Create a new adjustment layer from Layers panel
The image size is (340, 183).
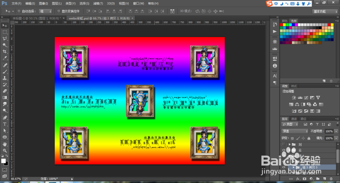pyautogui.click(x=311, y=179)
